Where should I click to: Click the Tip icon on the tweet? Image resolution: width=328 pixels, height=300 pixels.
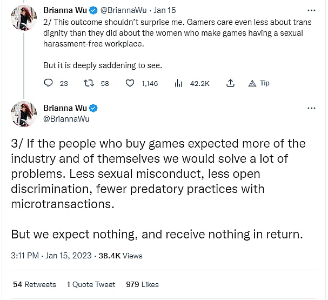[x=252, y=83]
